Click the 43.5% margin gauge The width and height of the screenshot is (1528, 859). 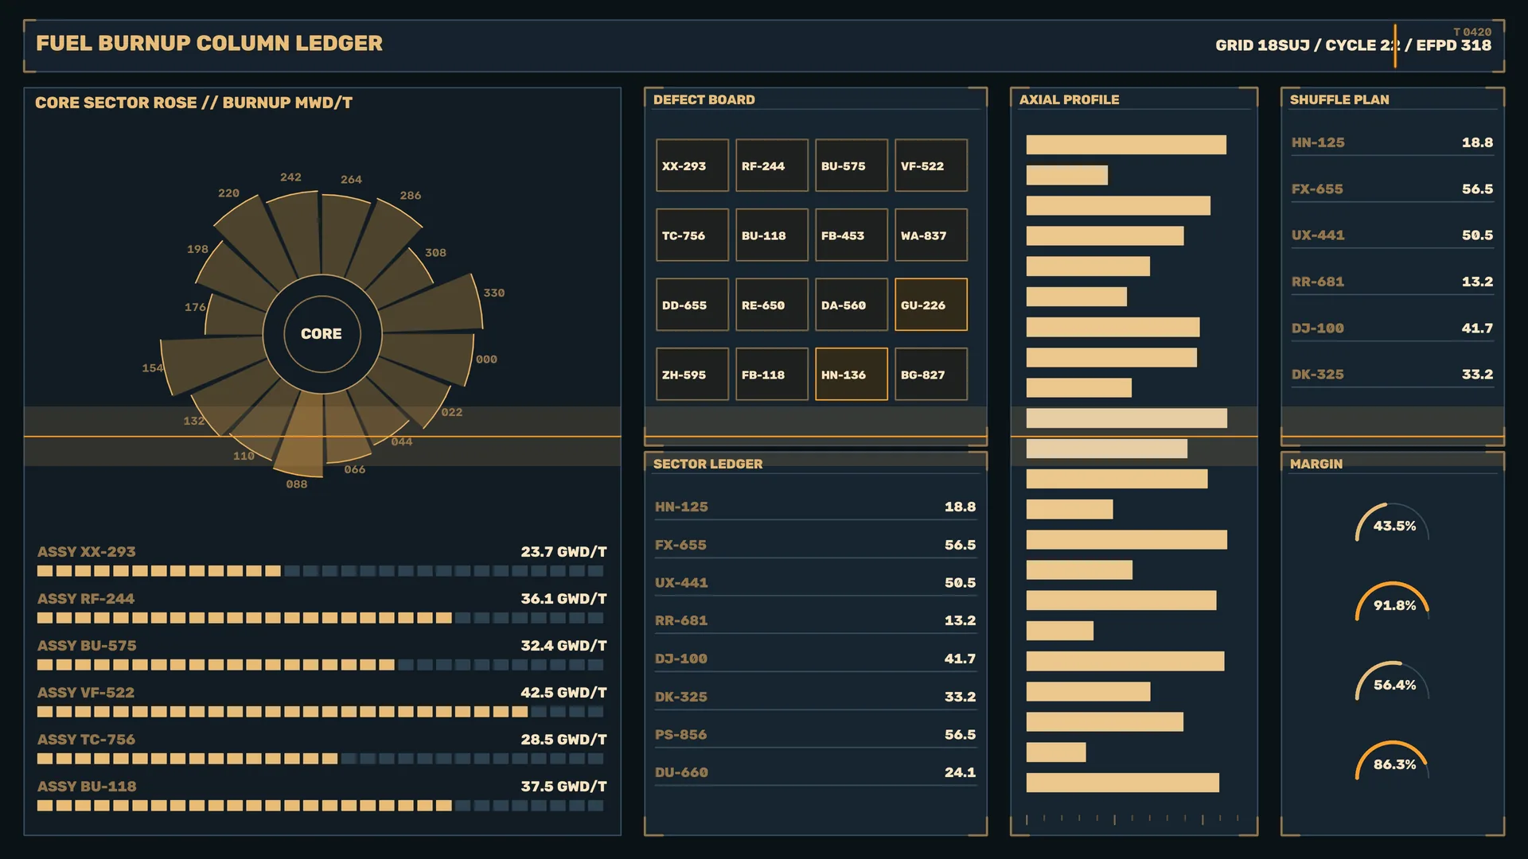(x=1392, y=523)
